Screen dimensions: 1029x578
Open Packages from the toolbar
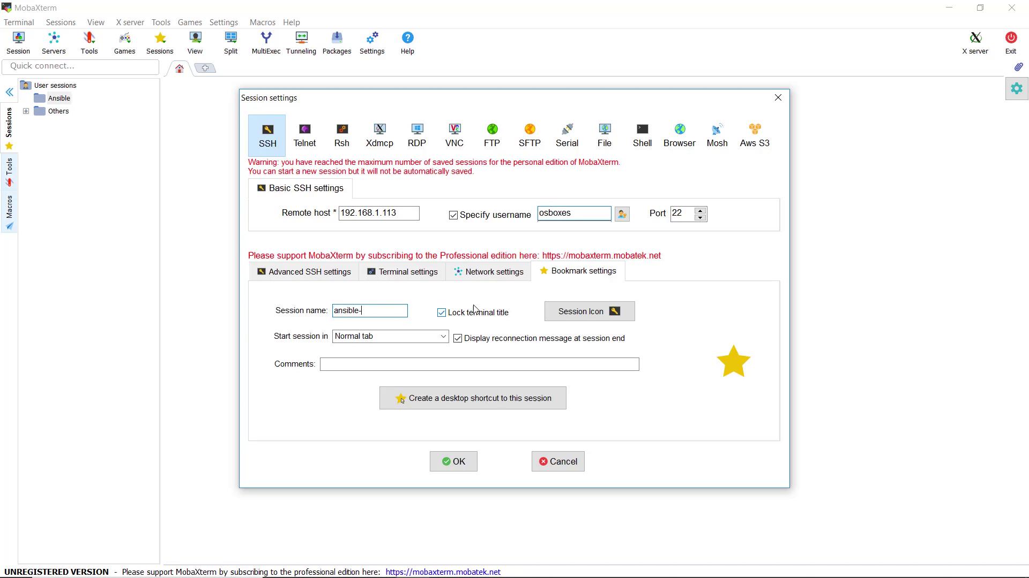[337, 43]
